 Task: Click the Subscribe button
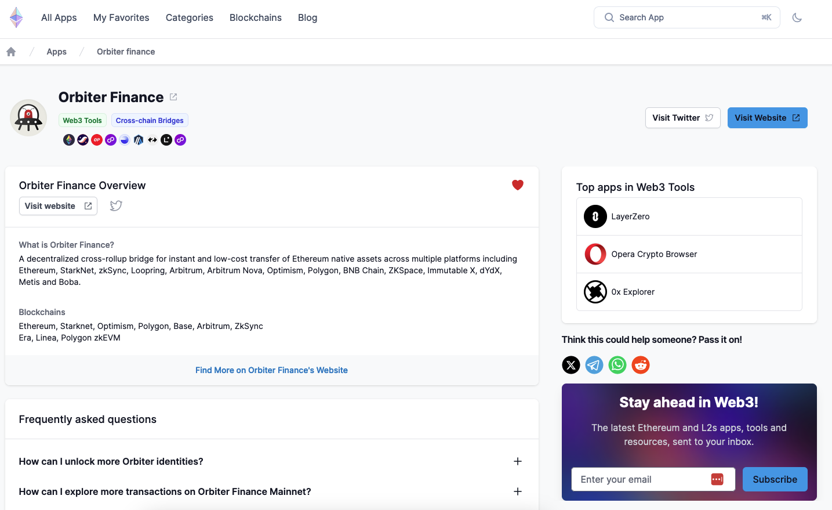(x=775, y=479)
